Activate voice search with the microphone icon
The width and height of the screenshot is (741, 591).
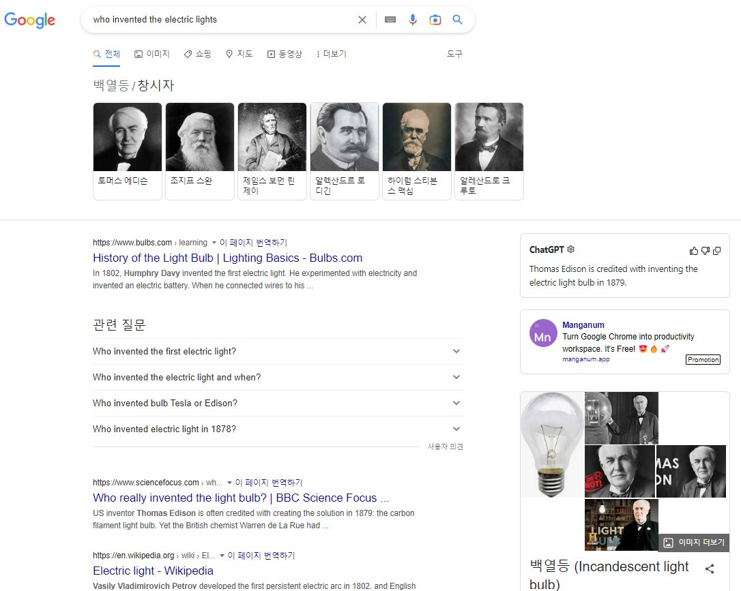(413, 20)
